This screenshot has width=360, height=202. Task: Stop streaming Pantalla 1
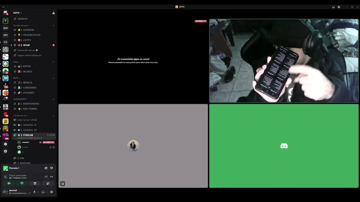pos(51,168)
